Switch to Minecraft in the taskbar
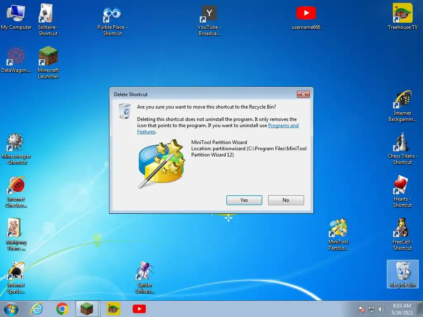423x317 pixels. [x=87, y=309]
